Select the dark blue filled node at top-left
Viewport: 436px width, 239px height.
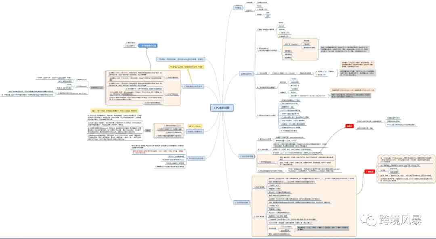click(x=147, y=46)
